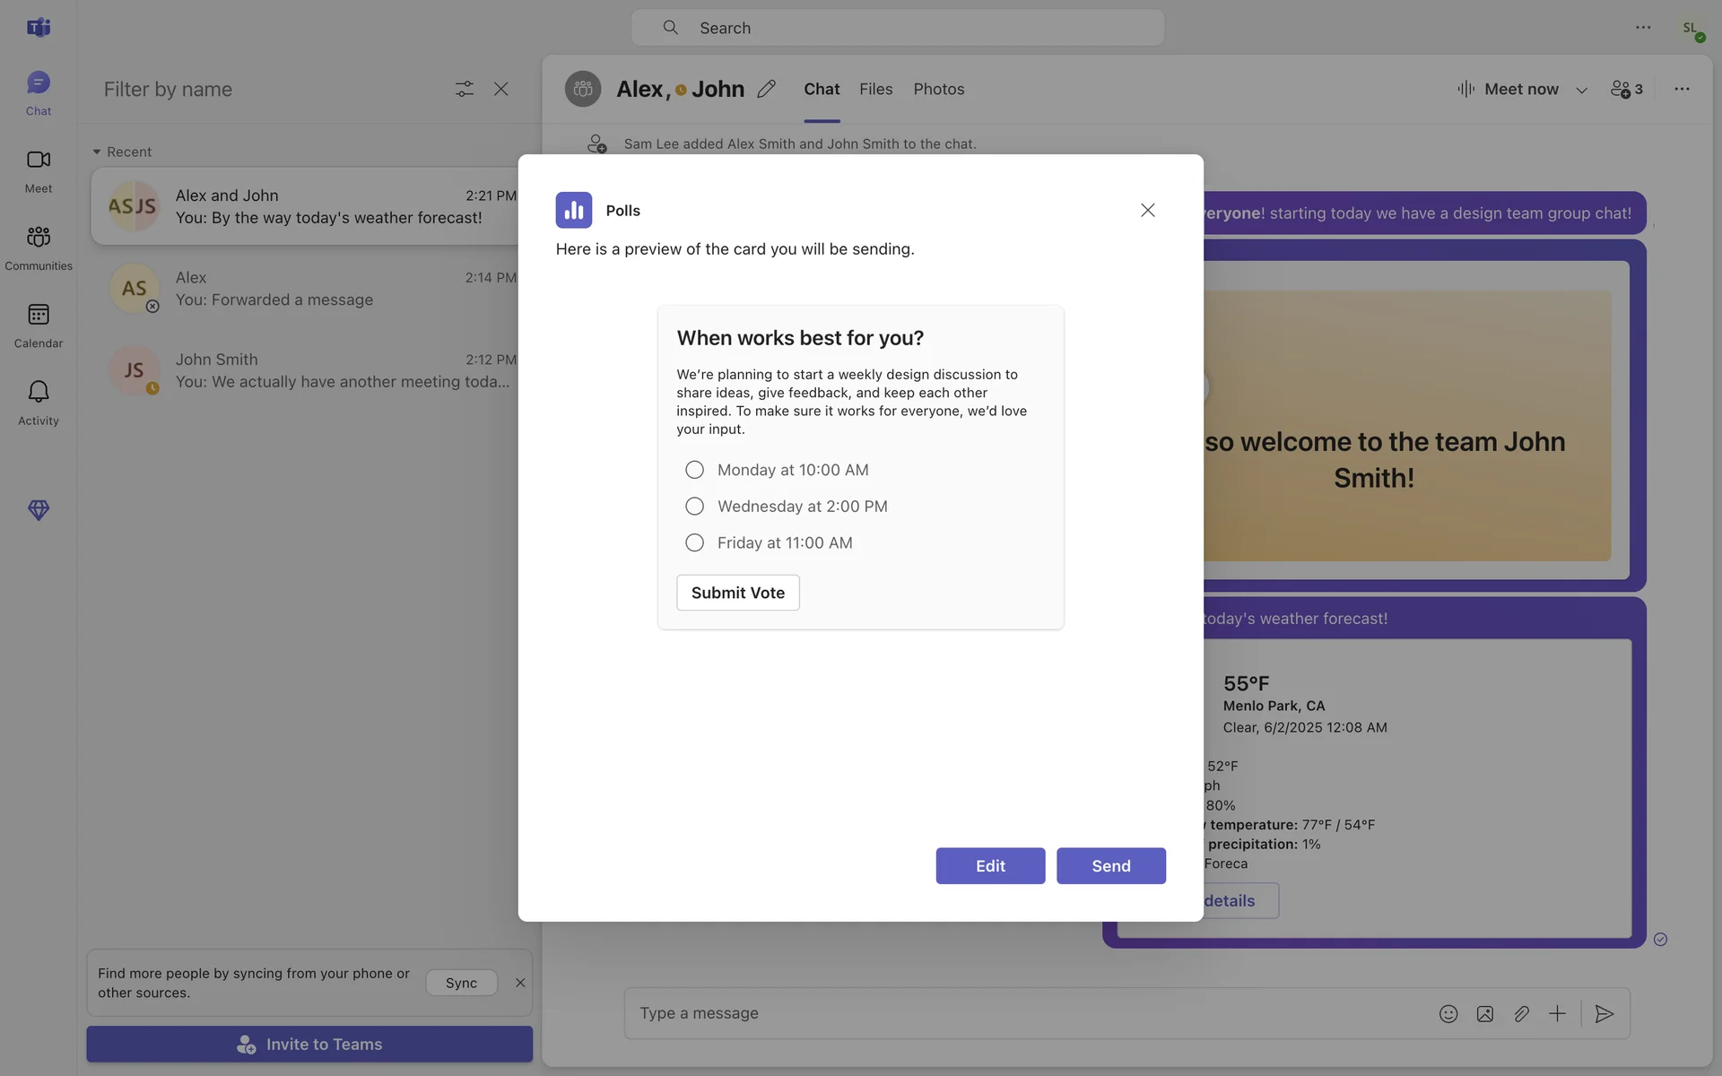Send the poll card
Image resolution: width=1722 pixels, height=1076 pixels.
1110,865
